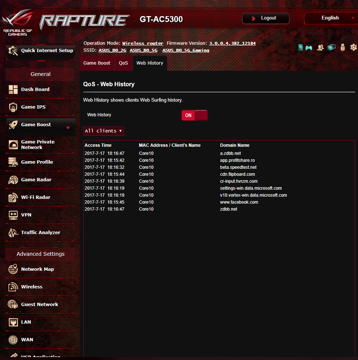Select a.zdbb.net domain entry
This screenshot has width=358, height=360.
(x=231, y=153)
